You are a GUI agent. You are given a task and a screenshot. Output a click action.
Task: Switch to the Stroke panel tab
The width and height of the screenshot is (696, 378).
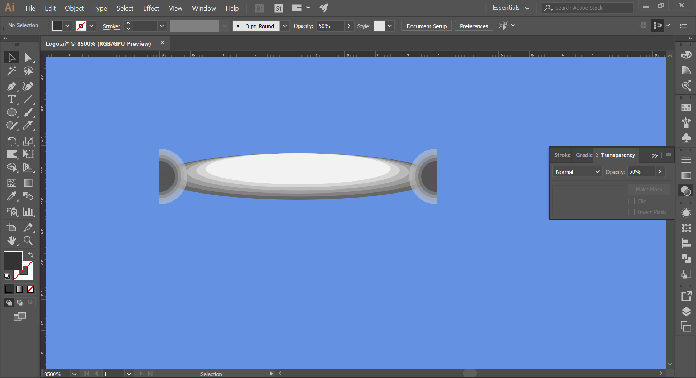pos(562,155)
